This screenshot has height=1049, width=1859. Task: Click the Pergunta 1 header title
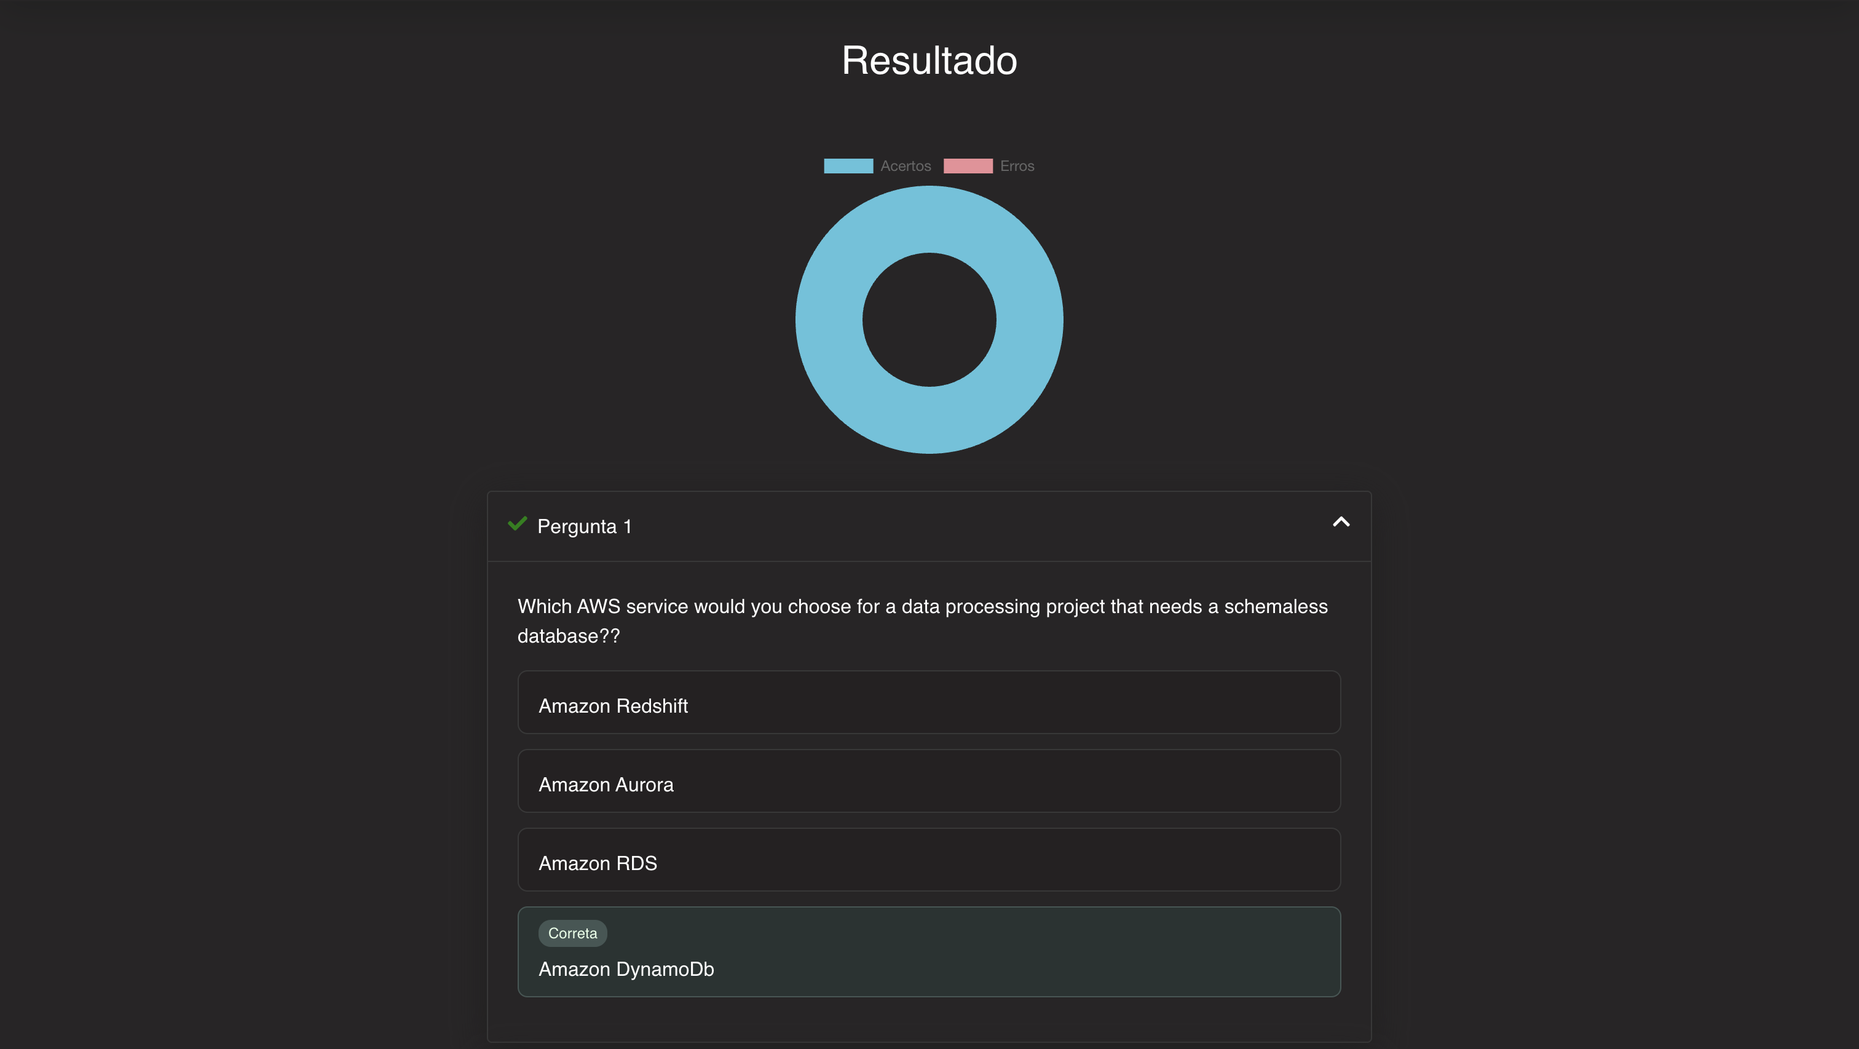point(584,526)
